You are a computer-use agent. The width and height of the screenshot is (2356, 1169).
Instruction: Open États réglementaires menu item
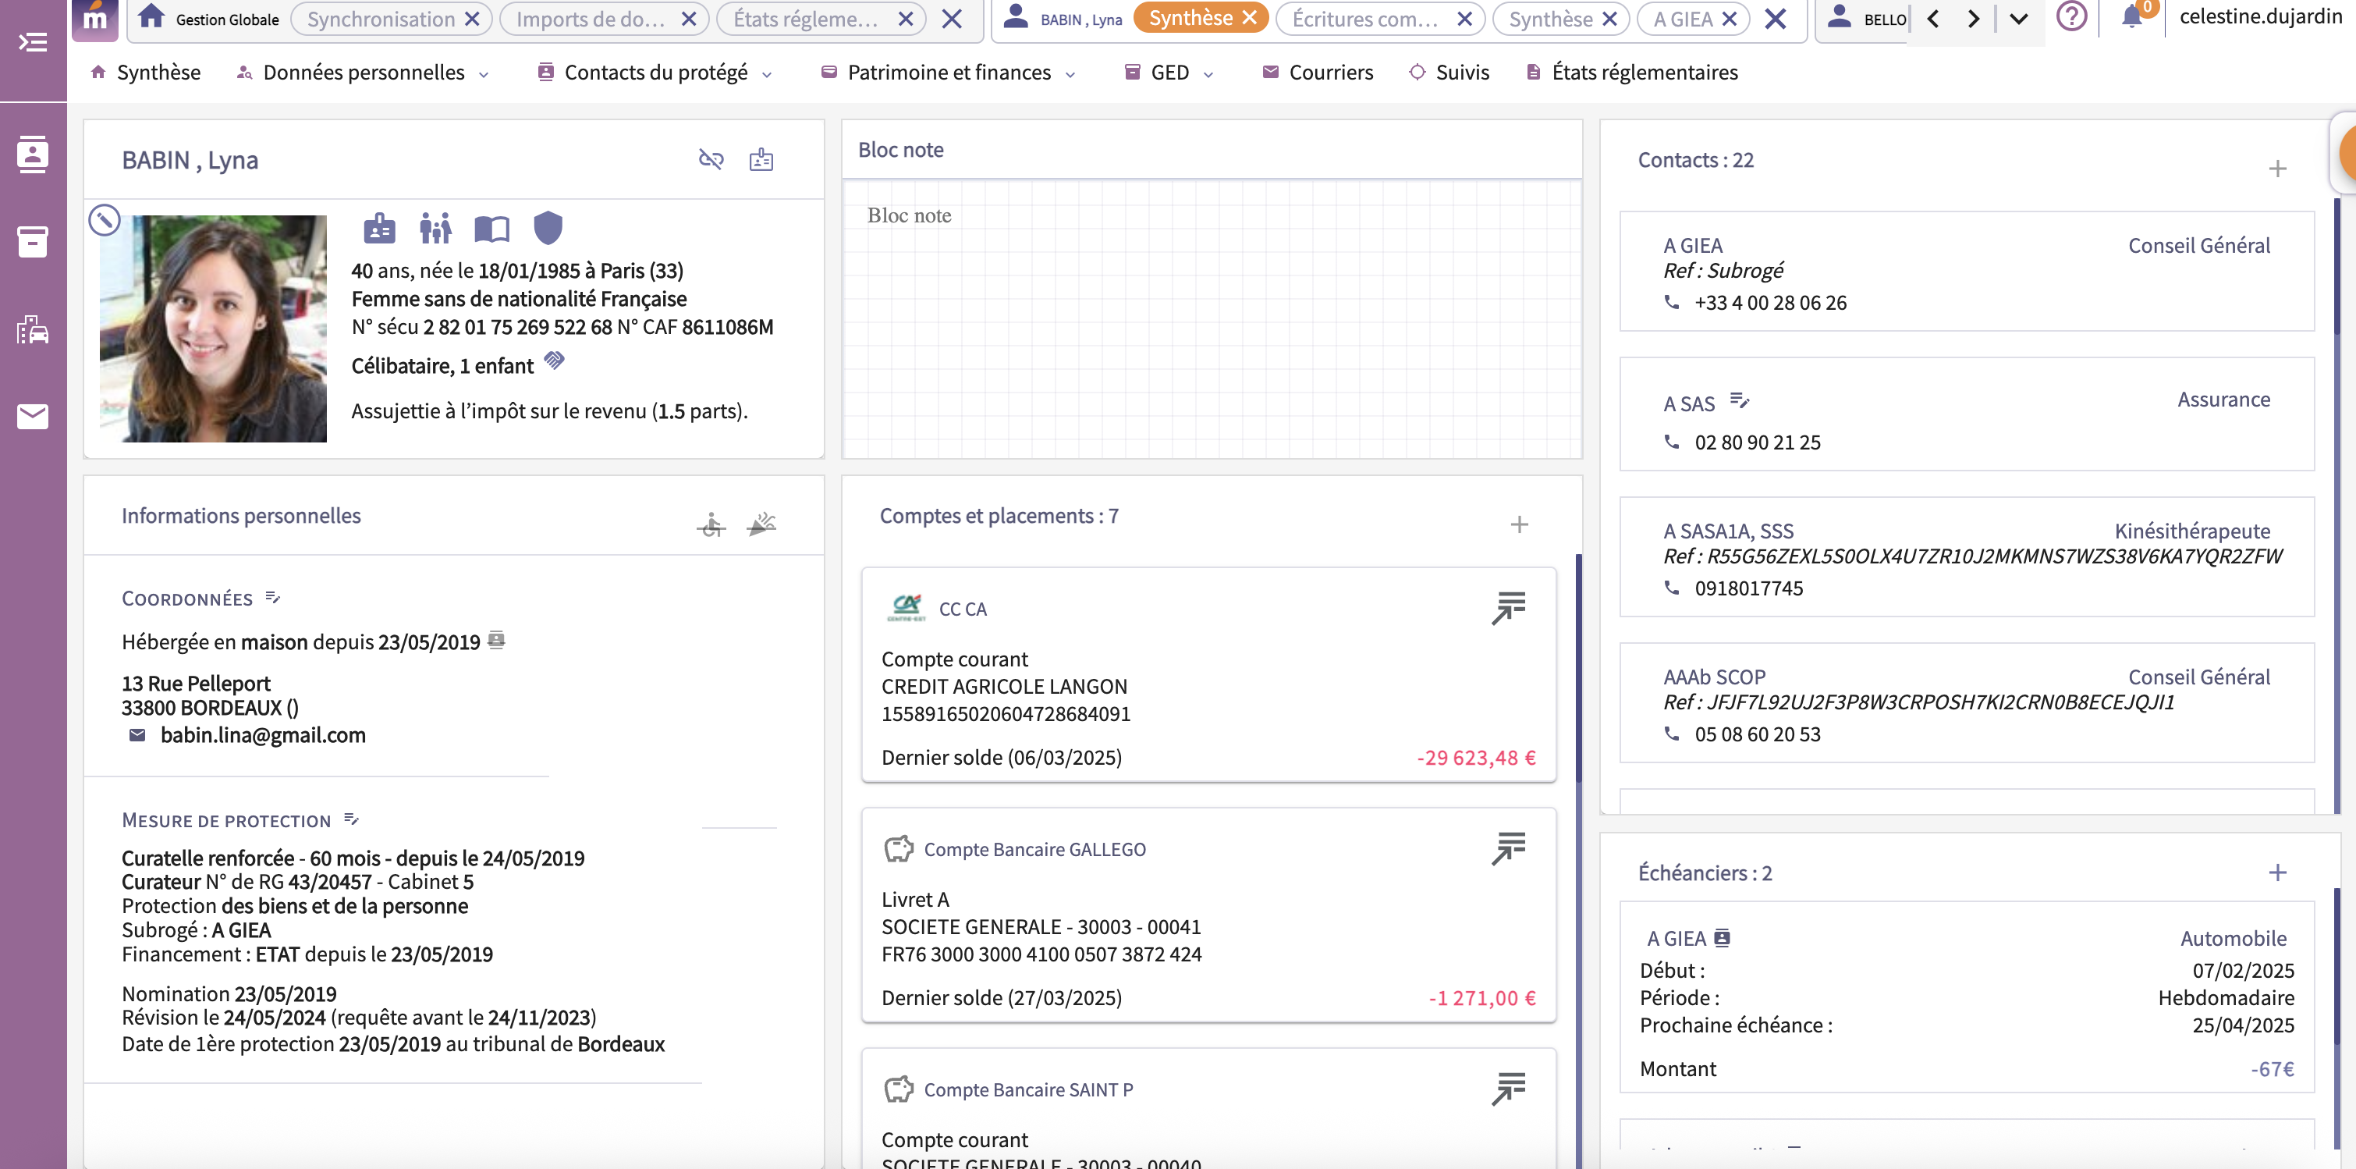pyautogui.click(x=1631, y=73)
